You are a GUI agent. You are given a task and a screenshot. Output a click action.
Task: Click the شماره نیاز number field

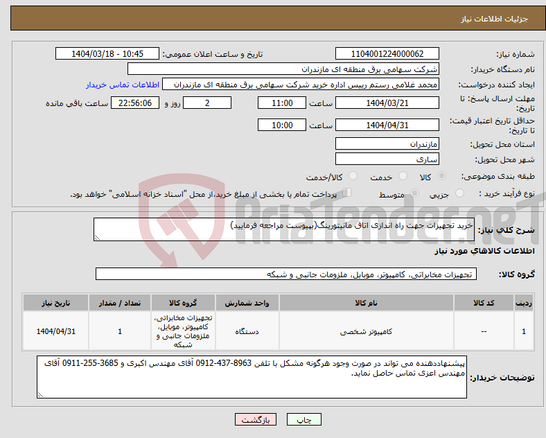coord(387,54)
